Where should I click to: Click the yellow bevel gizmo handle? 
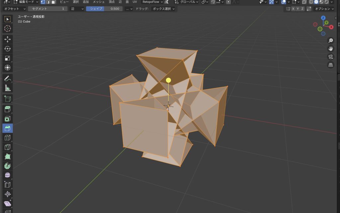pos(168,80)
